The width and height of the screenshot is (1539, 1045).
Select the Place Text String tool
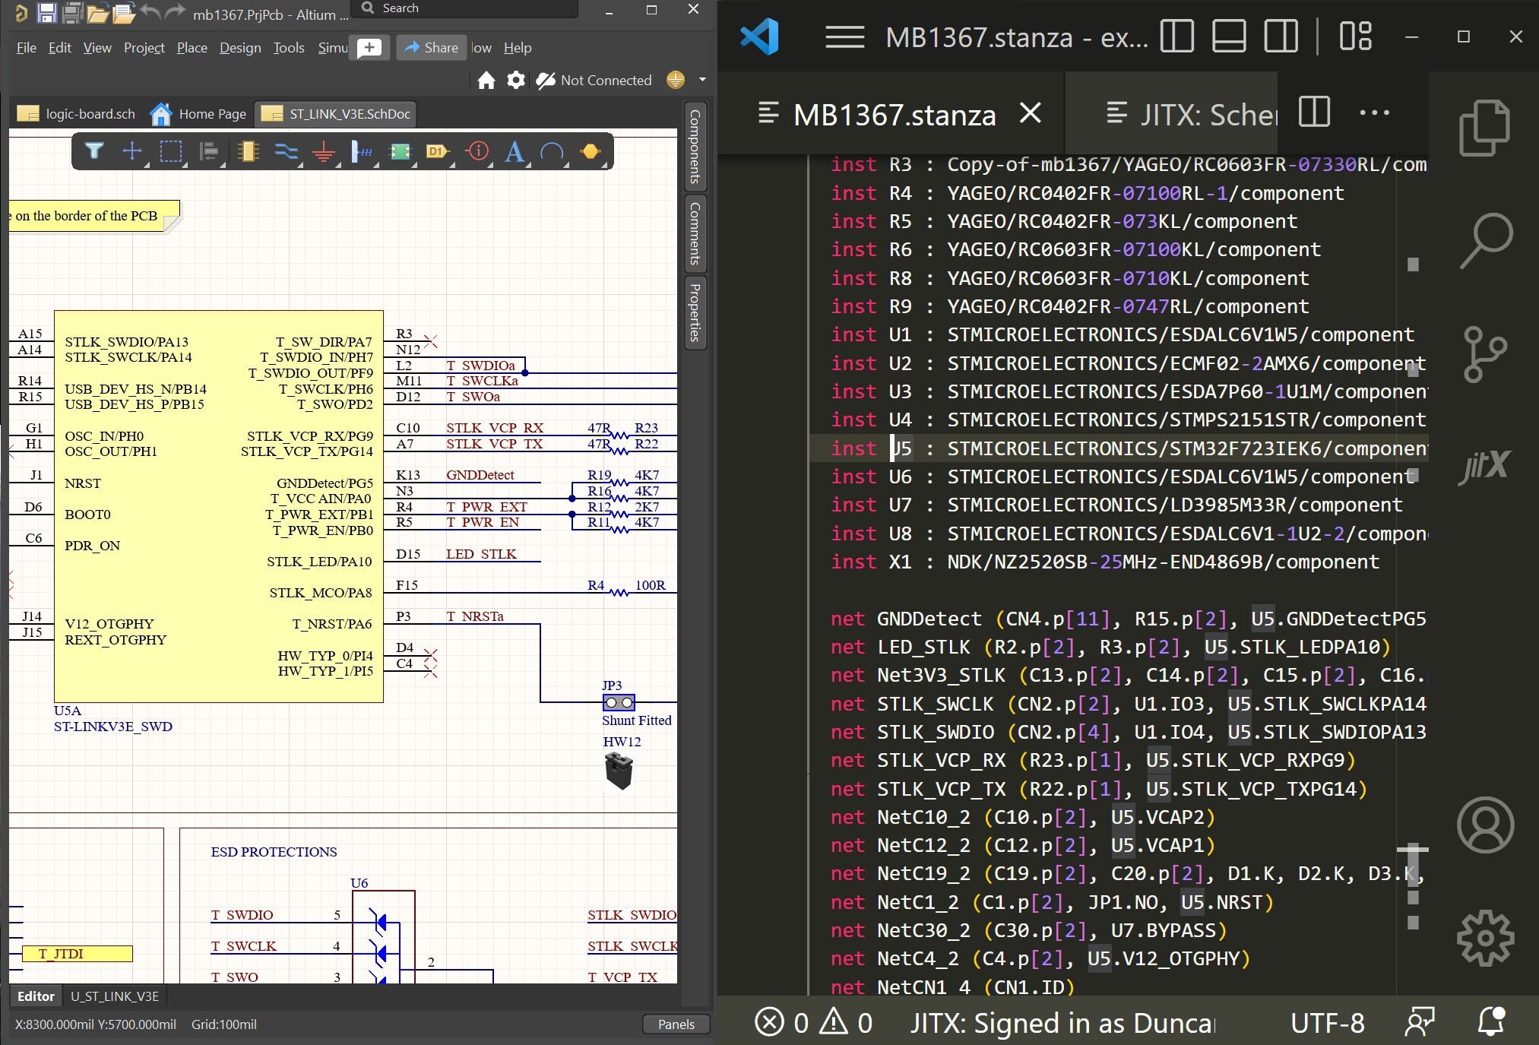pyautogui.click(x=515, y=152)
